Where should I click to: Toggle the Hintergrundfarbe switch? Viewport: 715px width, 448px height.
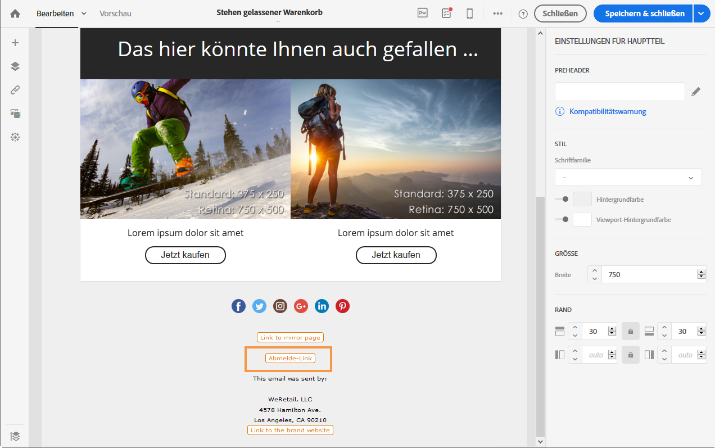562,199
